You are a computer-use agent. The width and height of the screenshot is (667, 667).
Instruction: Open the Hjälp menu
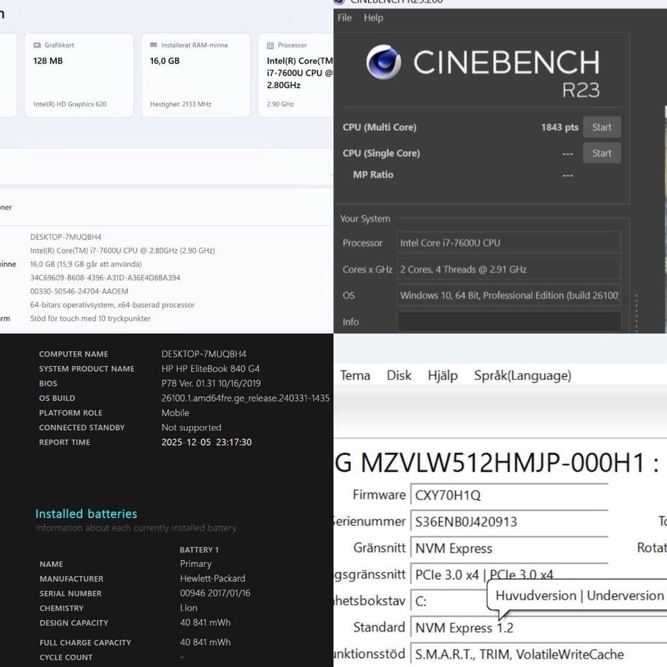click(x=443, y=376)
